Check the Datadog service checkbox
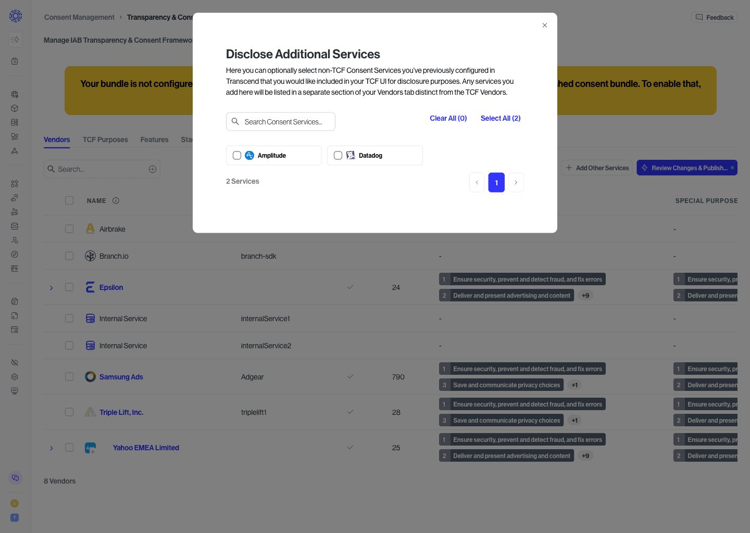Viewport: 750px width, 533px height. point(338,155)
